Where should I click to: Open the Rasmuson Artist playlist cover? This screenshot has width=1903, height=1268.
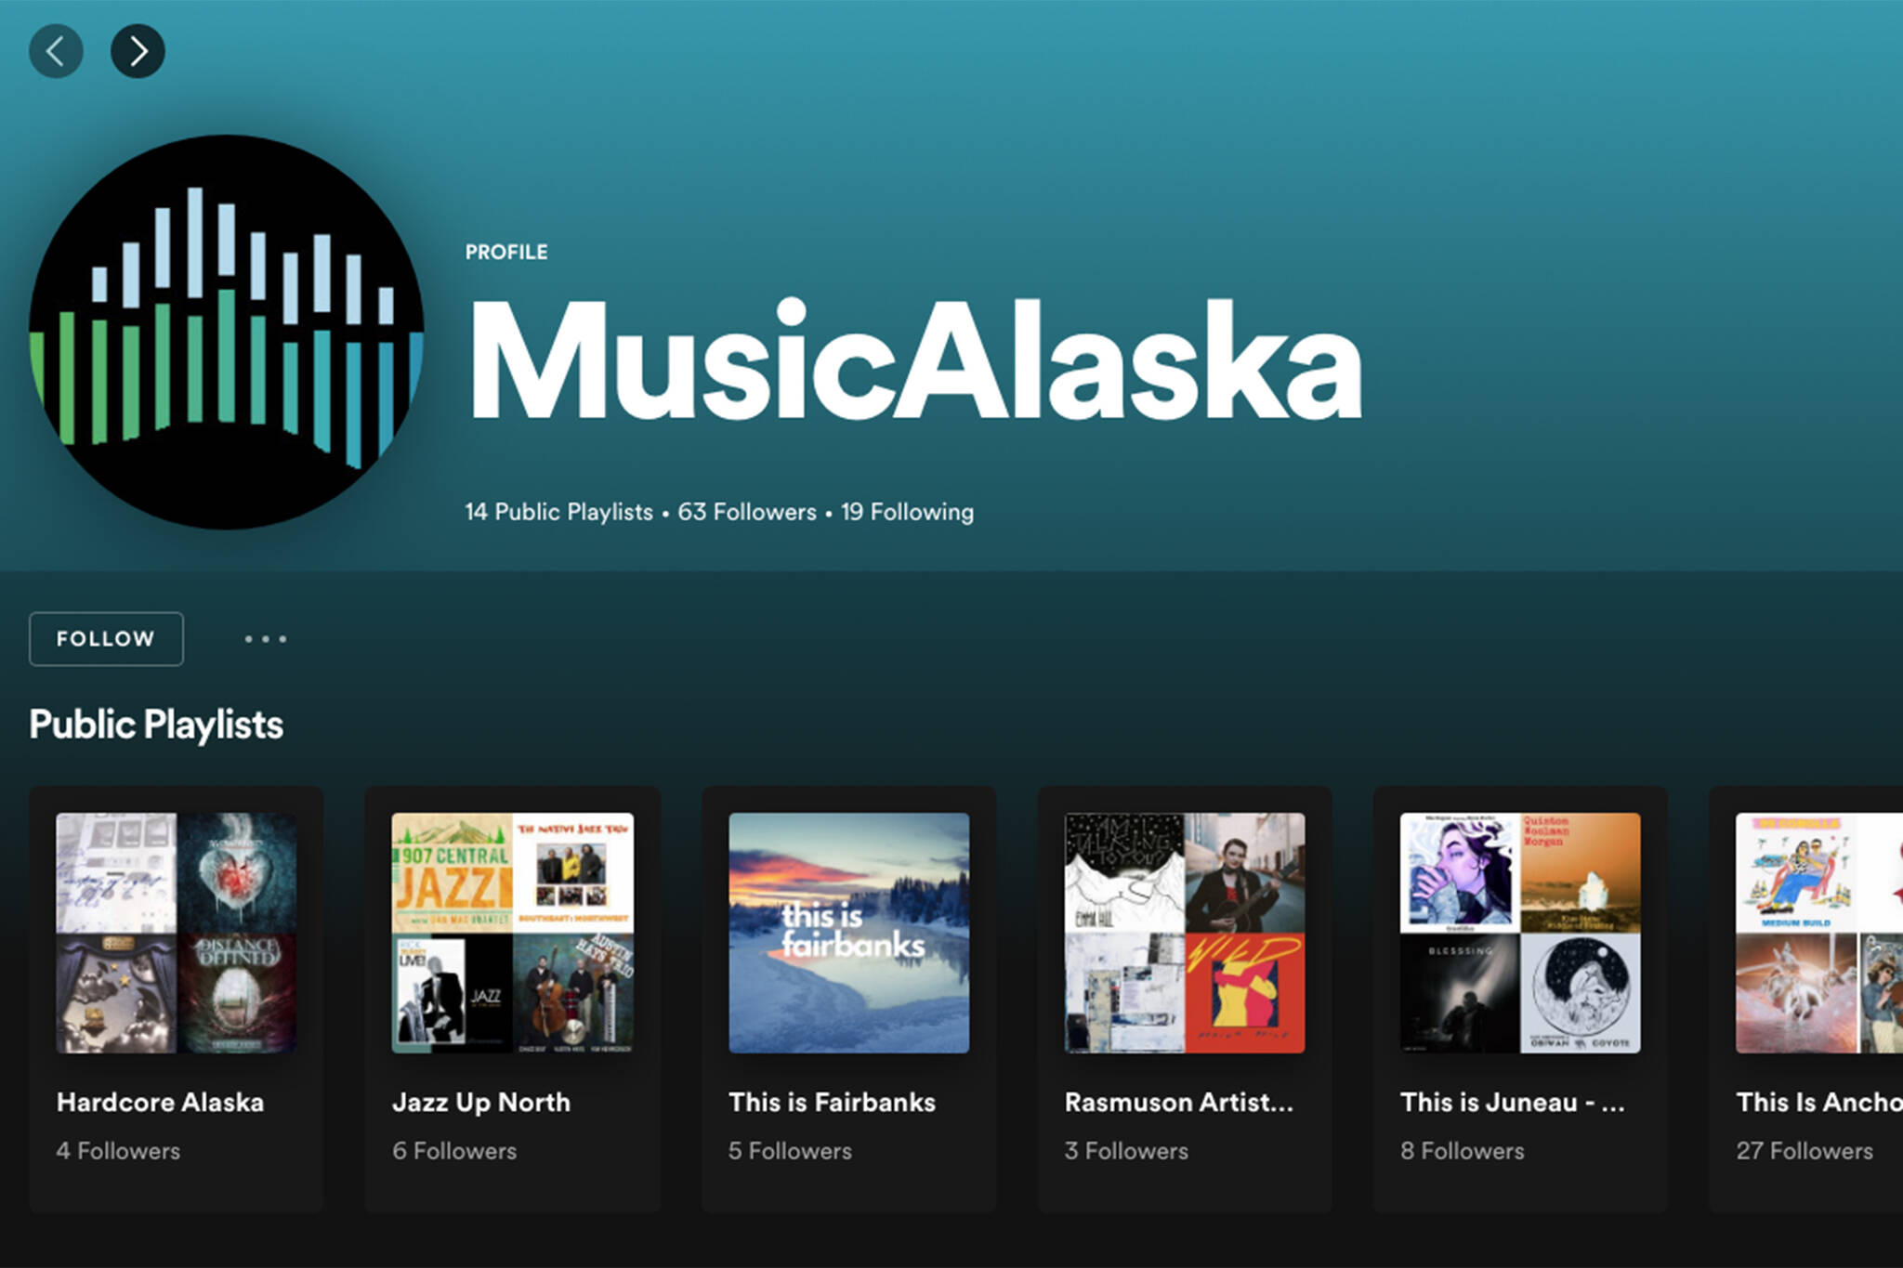click(1185, 934)
